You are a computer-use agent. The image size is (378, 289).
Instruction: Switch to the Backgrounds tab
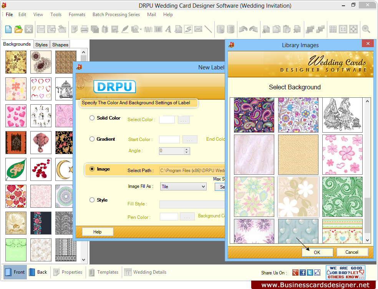[17, 44]
